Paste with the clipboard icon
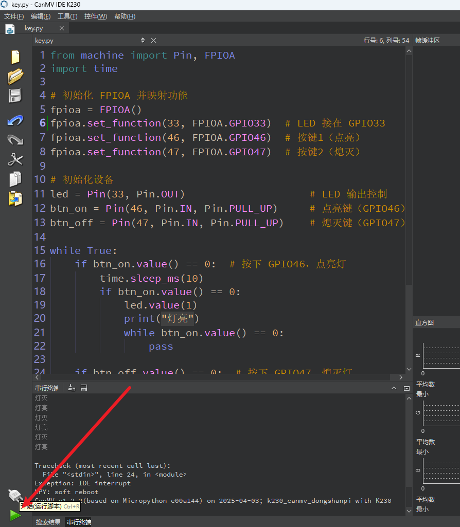 pos(15,198)
